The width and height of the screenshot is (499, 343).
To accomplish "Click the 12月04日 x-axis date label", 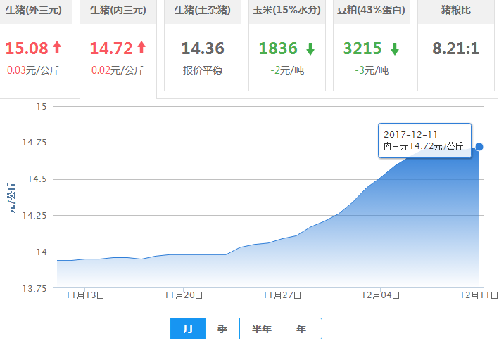I will 381,296.
